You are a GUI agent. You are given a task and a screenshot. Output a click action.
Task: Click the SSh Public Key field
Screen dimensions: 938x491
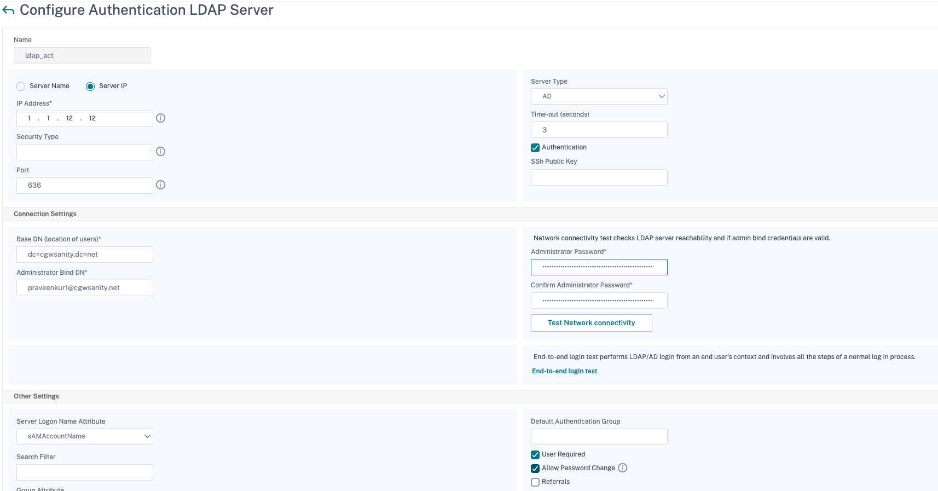tap(599, 177)
